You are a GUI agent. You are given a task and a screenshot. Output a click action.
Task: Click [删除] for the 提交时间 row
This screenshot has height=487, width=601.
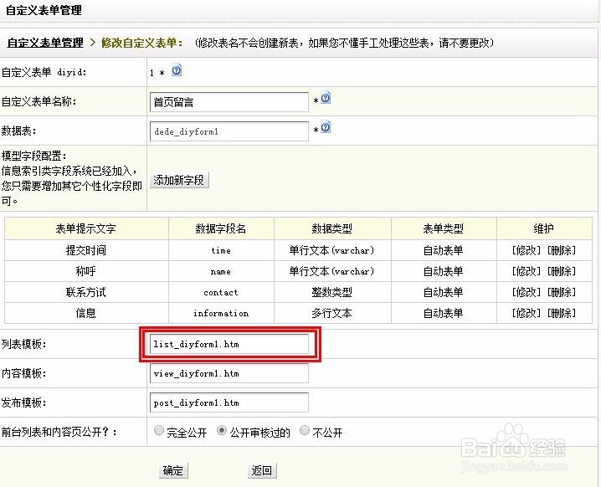click(x=562, y=250)
